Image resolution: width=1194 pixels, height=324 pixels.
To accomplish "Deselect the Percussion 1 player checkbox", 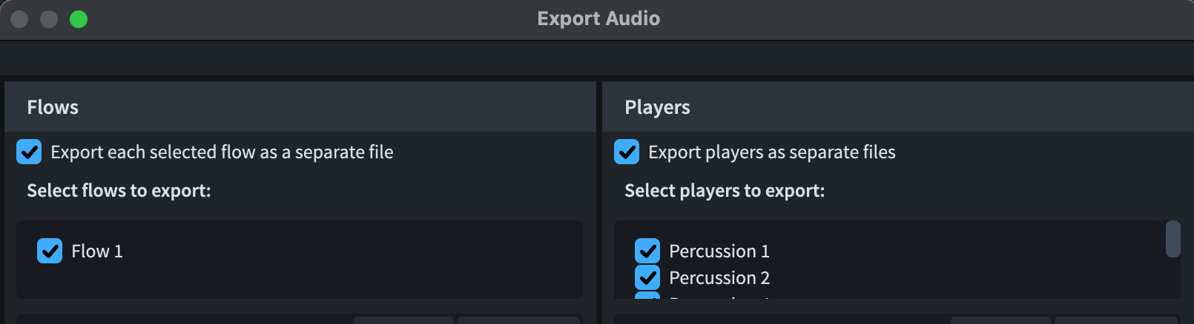I will tap(647, 251).
